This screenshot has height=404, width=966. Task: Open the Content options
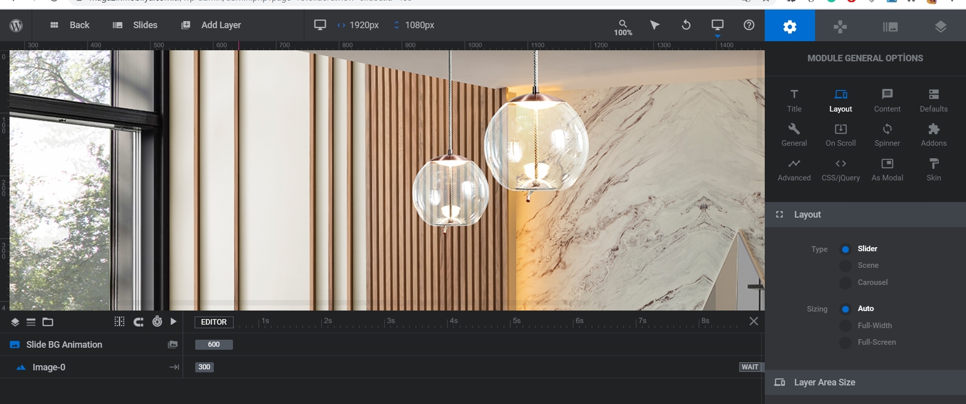point(887,100)
